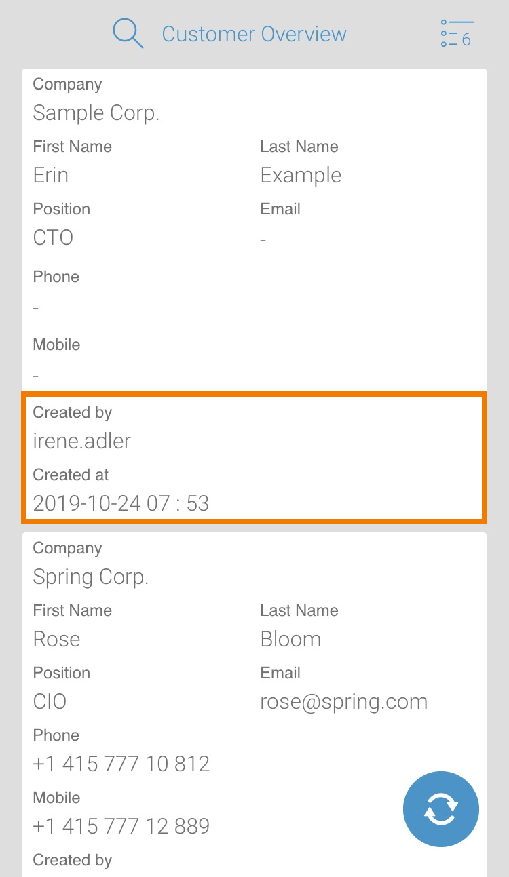Click the last name Example
509x877 pixels.
pos(301,175)
